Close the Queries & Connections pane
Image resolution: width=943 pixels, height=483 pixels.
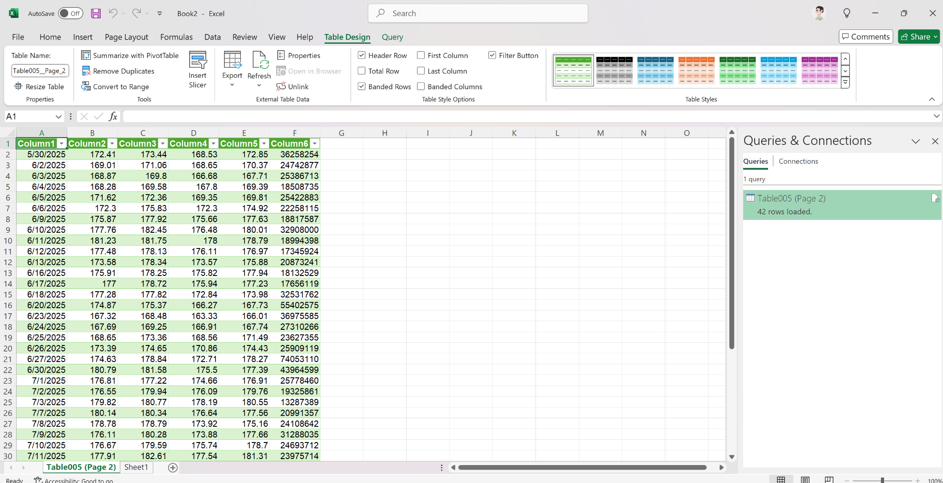click(935, 141)
